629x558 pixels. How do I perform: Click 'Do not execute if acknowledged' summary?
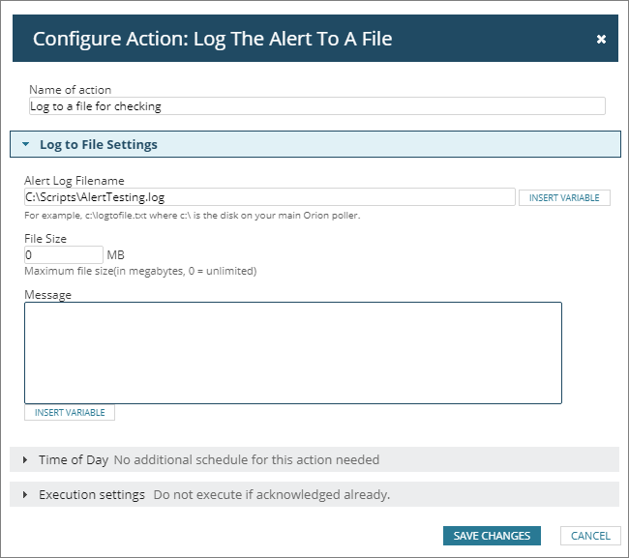(271, 495)
